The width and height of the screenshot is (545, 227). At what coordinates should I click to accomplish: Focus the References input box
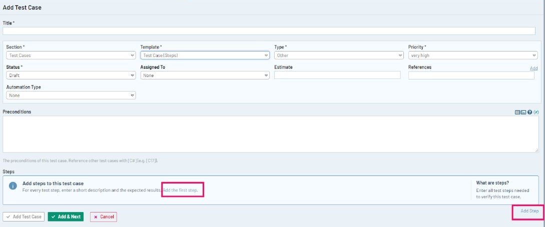pyautogui.click(x=471, y=75)
